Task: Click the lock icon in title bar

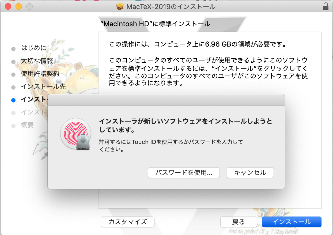Action: tap(326, 6)
